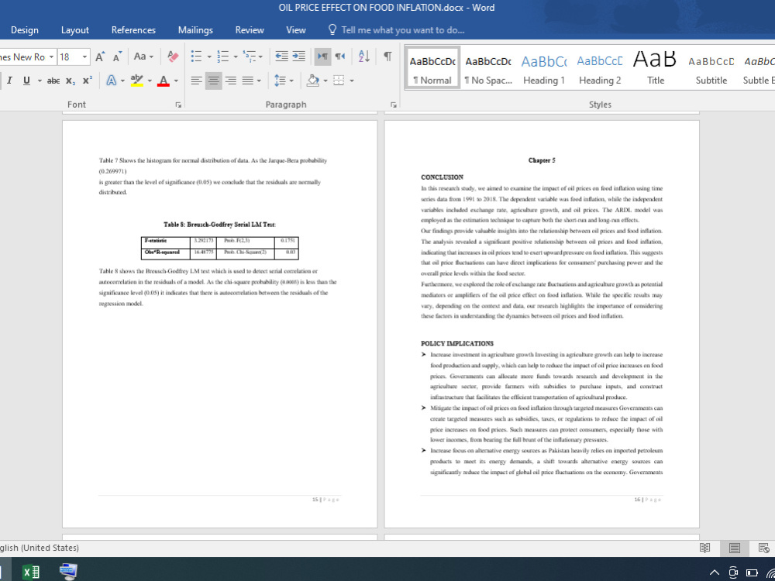This screenshot has width=775, height=581.
Task: Apply multilevel list formatting
Action: pyautogui.click(x=249, y=57)
